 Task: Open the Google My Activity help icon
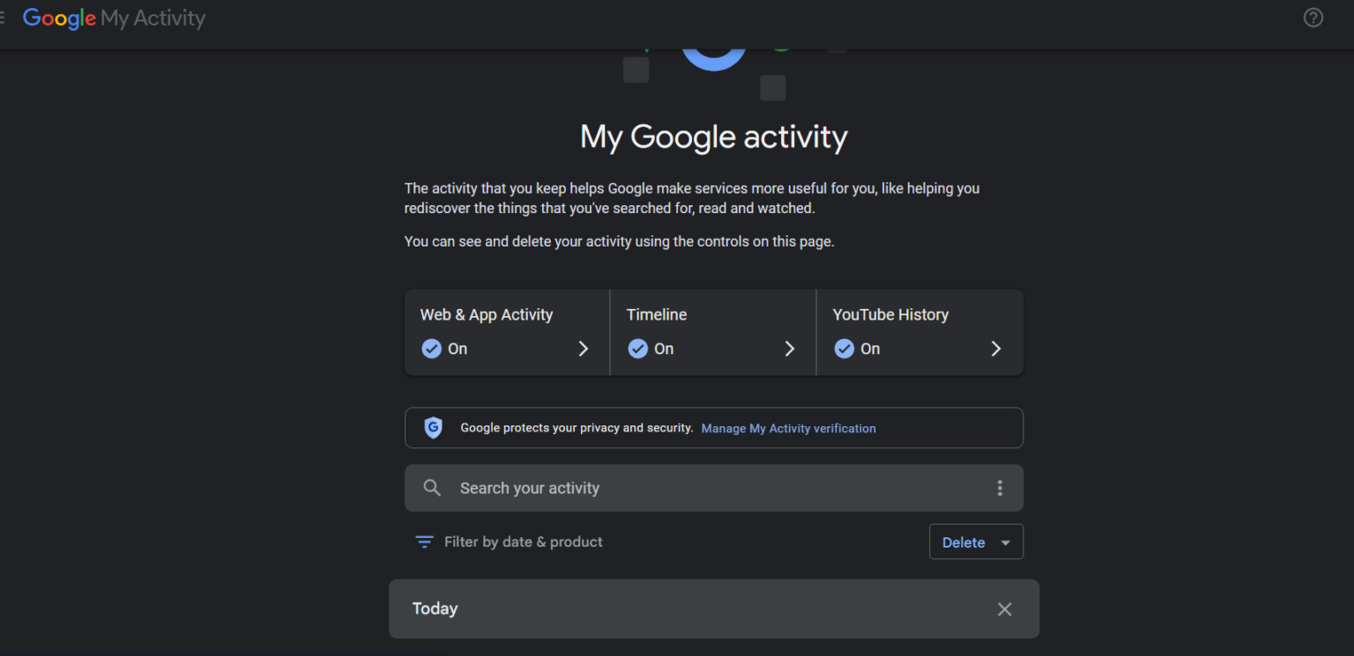[1313, 18]
